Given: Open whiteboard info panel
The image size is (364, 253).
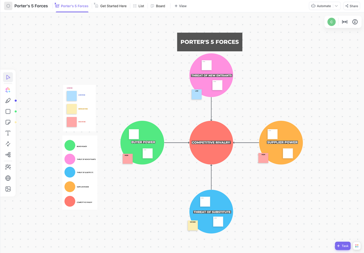Looking at the screenshot, I should [355, 22].
